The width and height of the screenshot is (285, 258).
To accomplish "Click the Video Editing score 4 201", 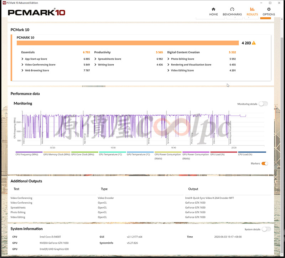I will pos(233,70).
